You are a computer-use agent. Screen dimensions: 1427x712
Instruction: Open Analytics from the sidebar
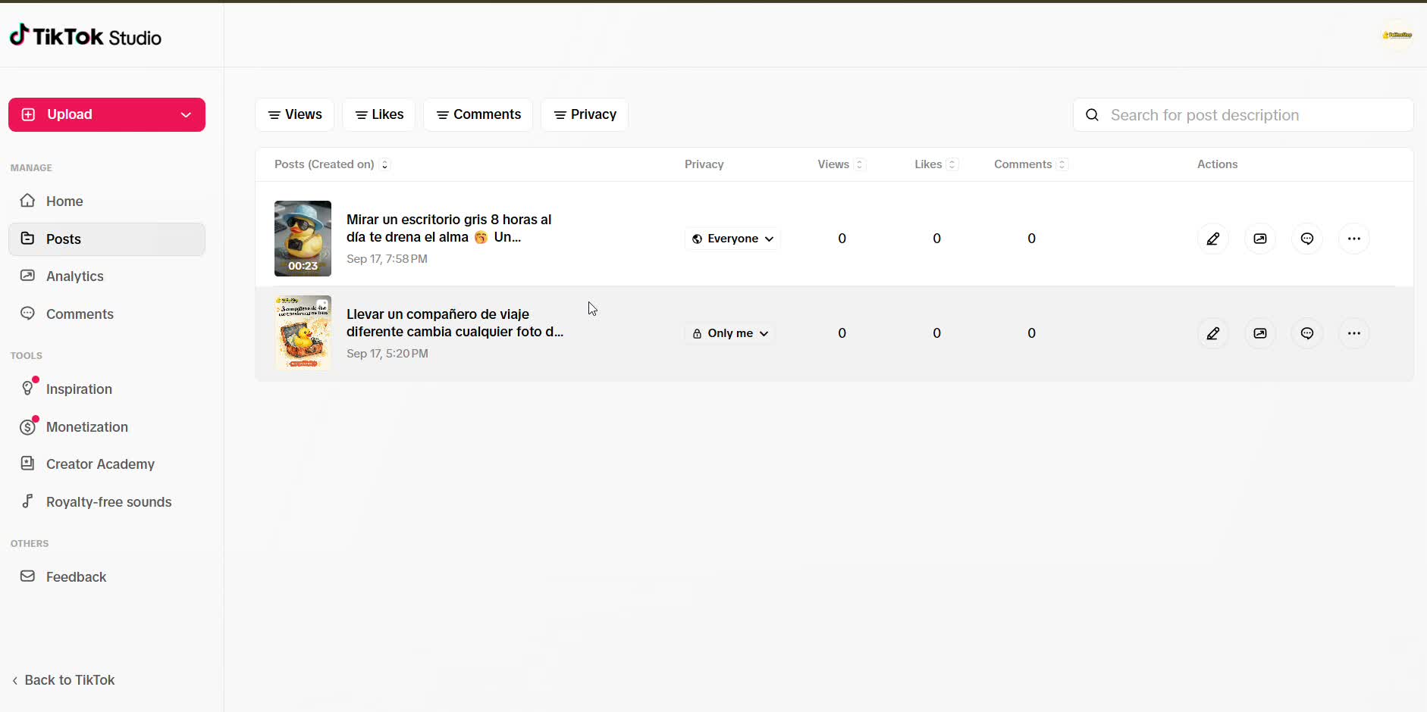[x=107, y=276]
